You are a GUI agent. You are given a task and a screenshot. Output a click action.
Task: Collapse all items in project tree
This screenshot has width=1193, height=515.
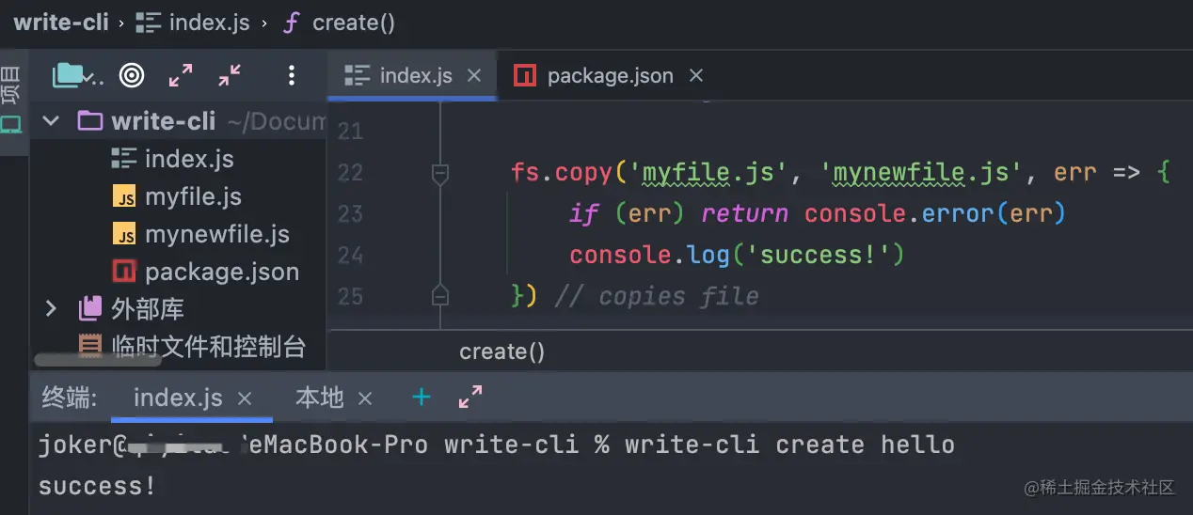[x=230, y=75]
